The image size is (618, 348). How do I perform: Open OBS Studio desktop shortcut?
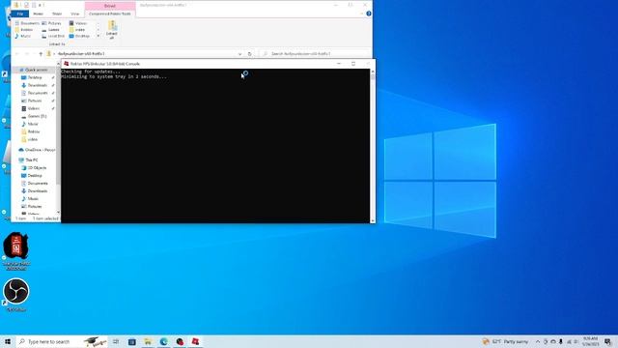[16, 294]
